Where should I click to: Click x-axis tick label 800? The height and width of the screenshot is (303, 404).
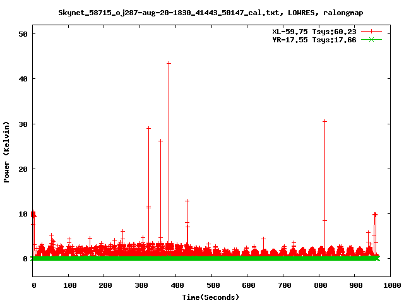[321, 285]
